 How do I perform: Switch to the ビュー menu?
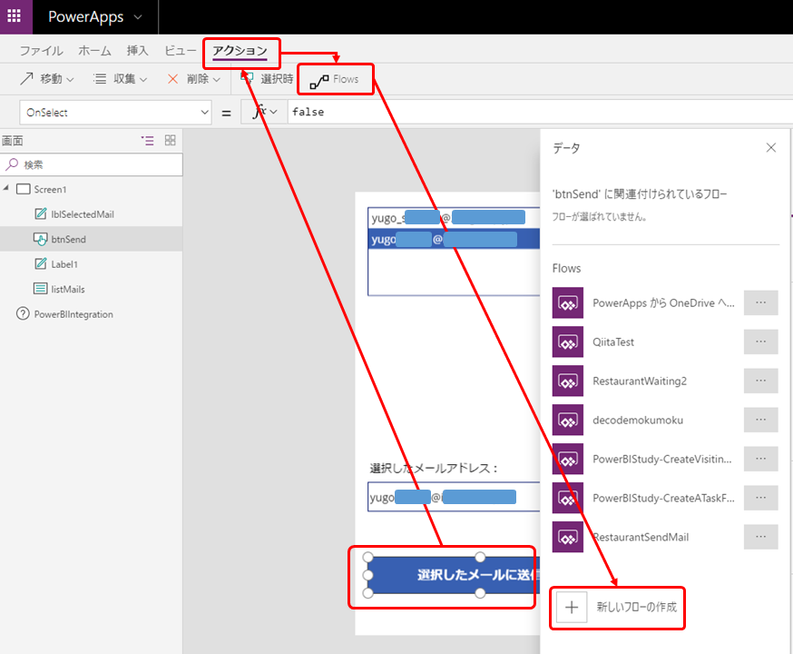pyautogui.click(x=178, y=52)
